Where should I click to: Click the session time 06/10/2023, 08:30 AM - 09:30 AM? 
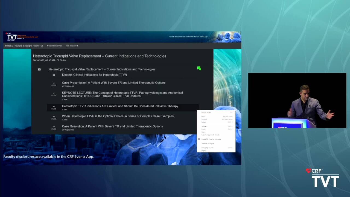(x=50, y=60)
